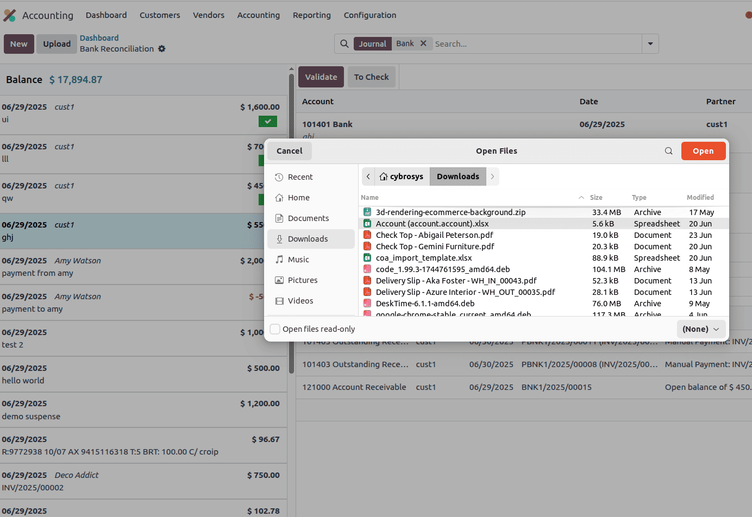Click Cancel in the Open Files dialog
Screen dimensions: 752x517
point(290,151)
